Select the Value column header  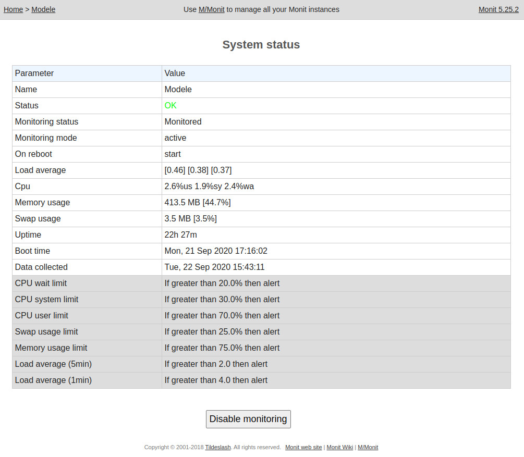(x=175, y=73)
